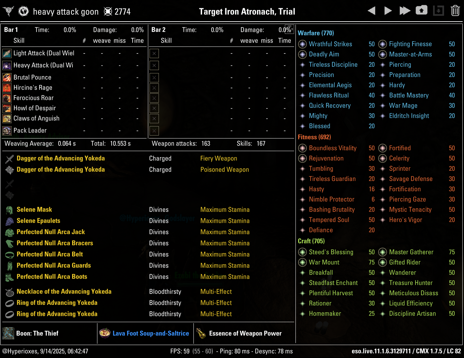Viewport: 464px width, 358px height.
Task: Select the Bar 2 tab
Action: [158, 29]
